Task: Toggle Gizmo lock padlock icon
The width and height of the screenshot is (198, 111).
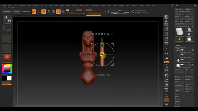Action: [108, 34]
